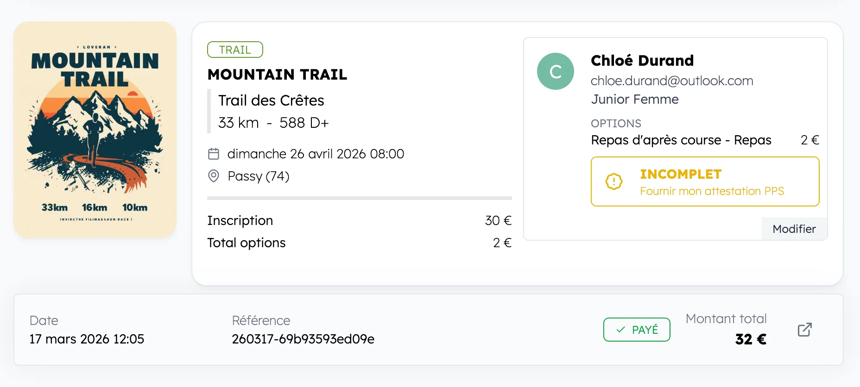Click the location pin icon beside Passy
This screenshot has width=860, height=387.
pyautogui.click(x=214, y=176)
